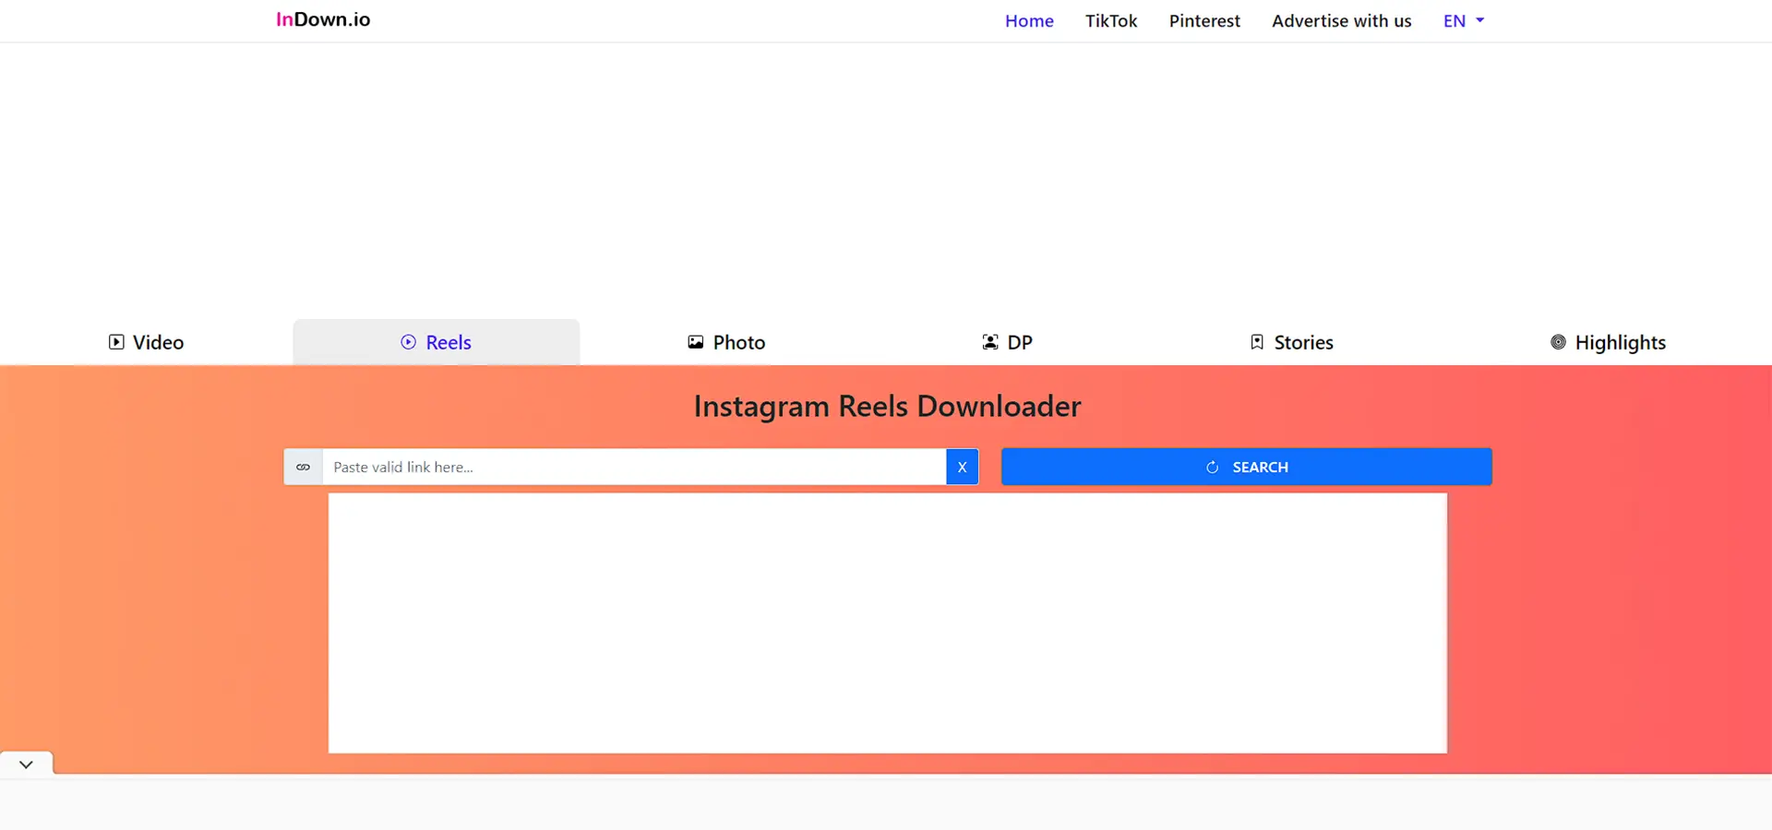Click the white ad box below search
1772x830 pixels.
coord(887,622)
